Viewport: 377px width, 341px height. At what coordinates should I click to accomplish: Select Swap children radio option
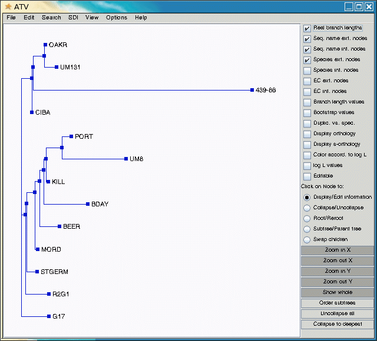click(x=307, y=239)
